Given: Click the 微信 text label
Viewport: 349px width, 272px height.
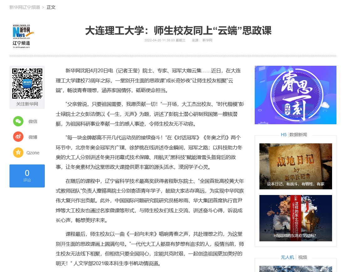Looking at the screenshot, I should point(33,121).
